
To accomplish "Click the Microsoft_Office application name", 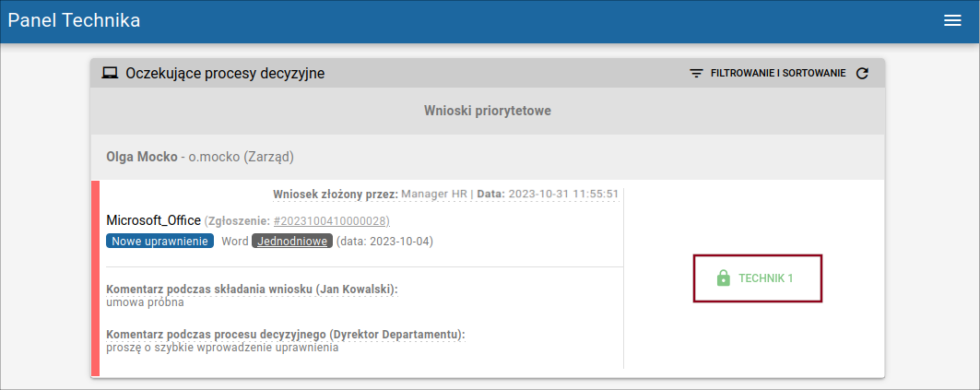I will 154,220.
